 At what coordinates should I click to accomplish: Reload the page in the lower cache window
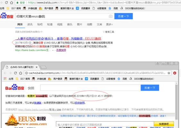click(15, 73)
